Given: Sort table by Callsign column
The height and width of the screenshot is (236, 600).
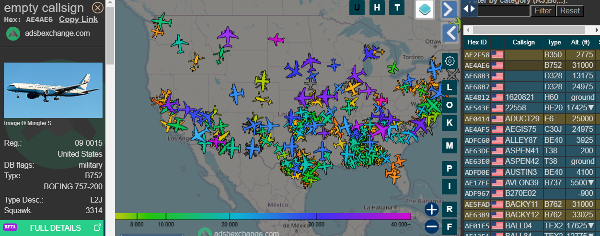Looking at the screenshot, I should coord(524,42).
